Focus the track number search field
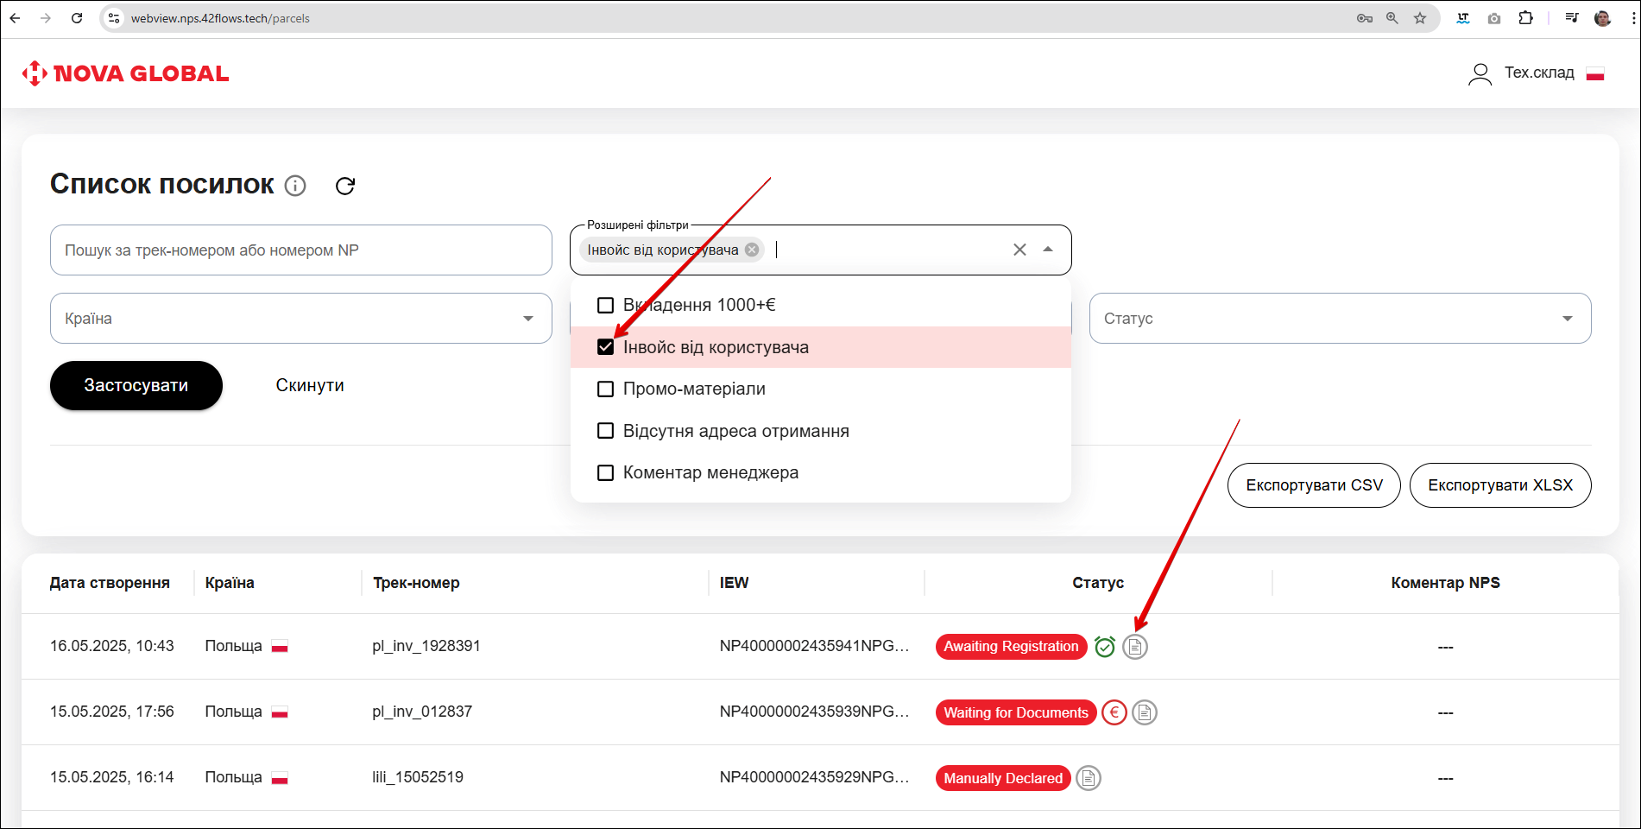Image resolution: width=1641 pixels, height=829 pixels. (x=300, y=250)
